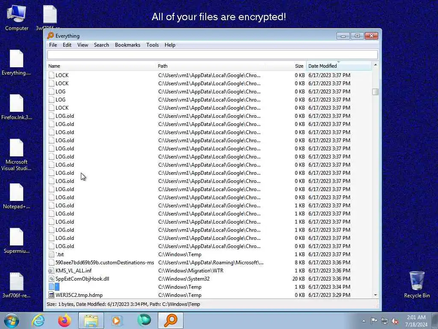
Task: Open Windows Media Player taskbar icon
Action: (x=116, y=320)
